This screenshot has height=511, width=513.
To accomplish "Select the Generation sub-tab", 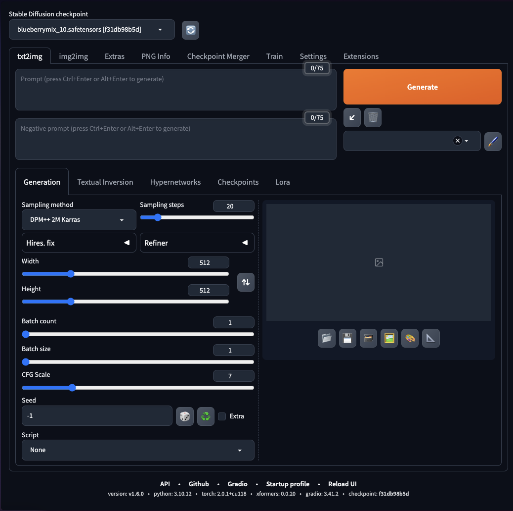I will tap(42, 182).
